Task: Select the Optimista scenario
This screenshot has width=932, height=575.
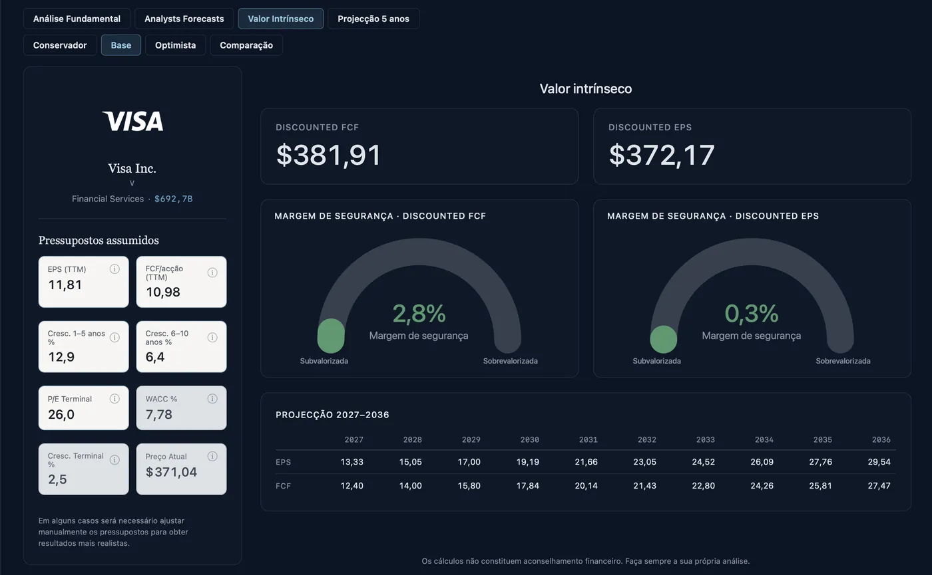Action: coord(176,45)
